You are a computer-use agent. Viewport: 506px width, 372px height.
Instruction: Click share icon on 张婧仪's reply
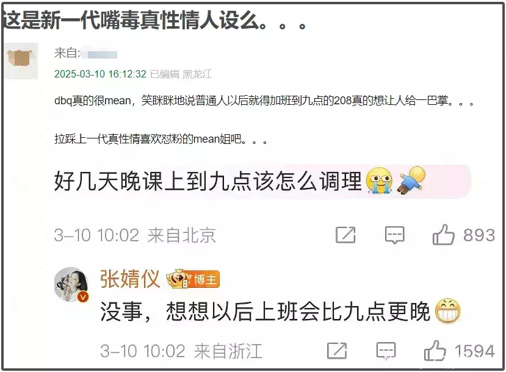point(337,351)
